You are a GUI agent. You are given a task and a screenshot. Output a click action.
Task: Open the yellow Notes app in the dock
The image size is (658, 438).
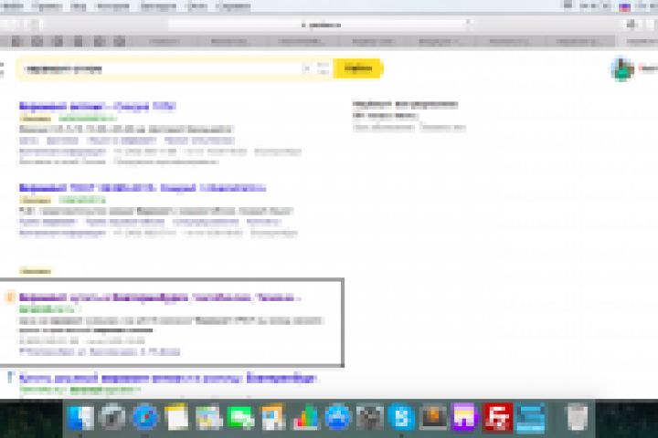click(176, 417)
